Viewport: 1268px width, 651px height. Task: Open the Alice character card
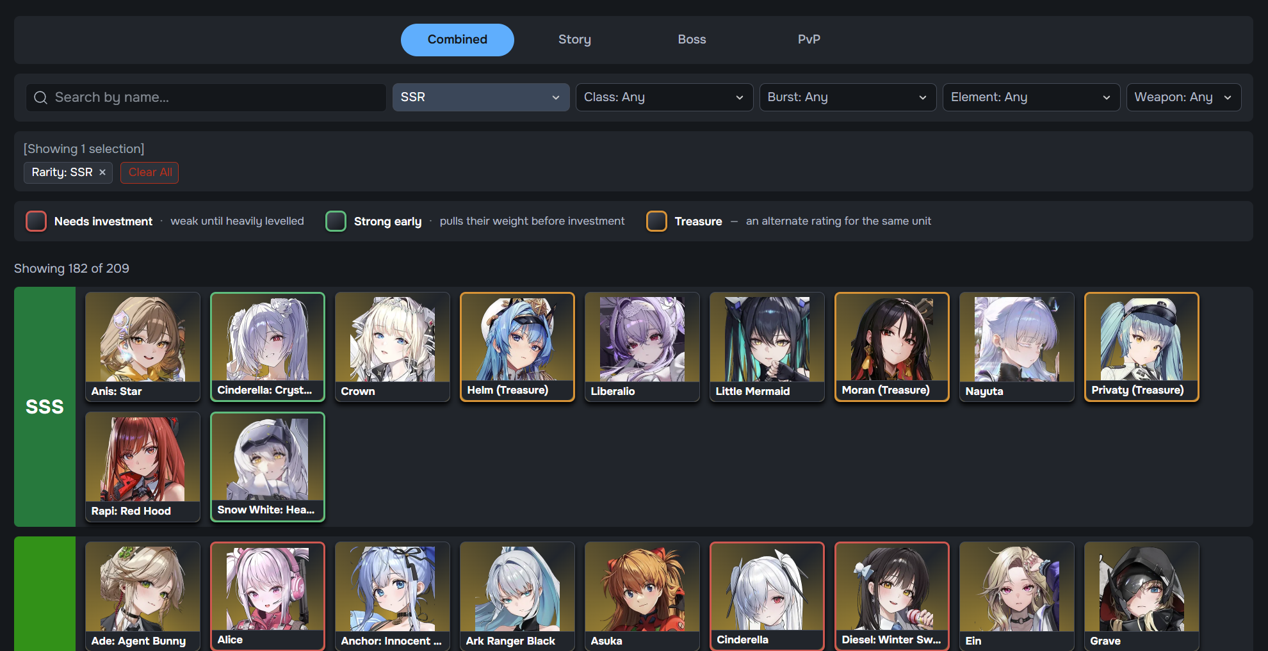(268, 596)
